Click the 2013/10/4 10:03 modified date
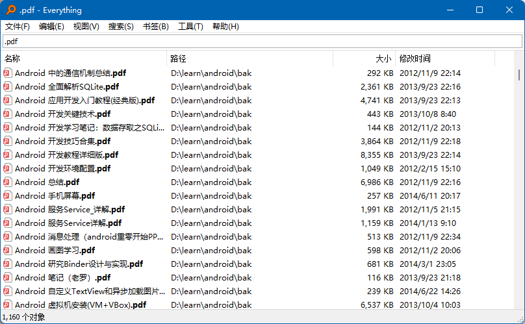Screen dimensions: 525x324 pyautogui.click(x=430, y=305)
